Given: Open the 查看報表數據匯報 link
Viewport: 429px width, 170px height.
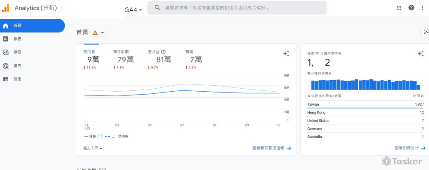Looking at the screenshot, I should [x=272, y=148].
